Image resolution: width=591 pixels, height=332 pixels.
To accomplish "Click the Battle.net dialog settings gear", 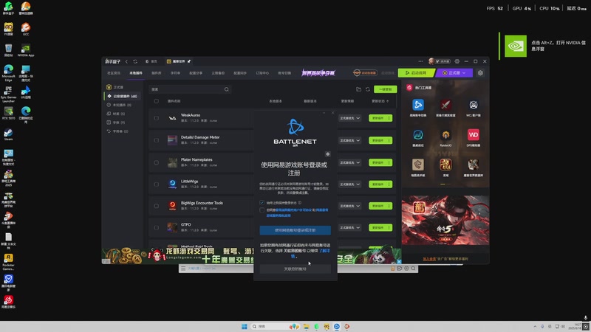I will click(x=327, y=154).
